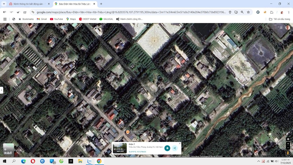Share the thôn 7 location
The width and height of the screenshot is (293, 165).
click(x=175, y=148)
